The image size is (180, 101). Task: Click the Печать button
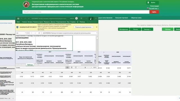pyautogui.click(x=136, y=29)
